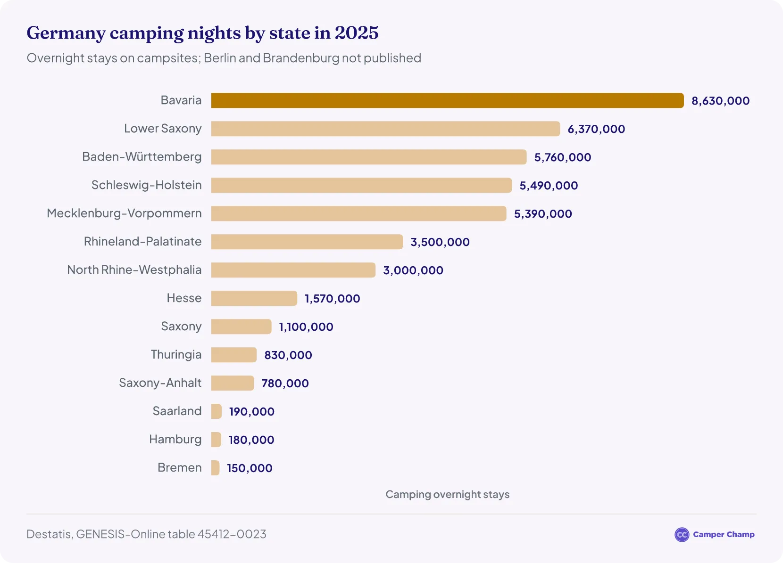This screenshot has height=563, width=783.
Task: Click the value 150,000
Action: [x=250, y=468]
